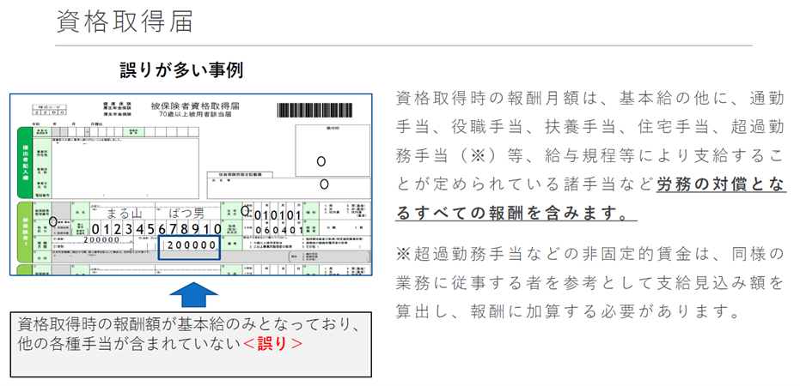This screenshot has height=386, width=800.
Task: Click the personal number 012345678910
Action: [156, 229]
